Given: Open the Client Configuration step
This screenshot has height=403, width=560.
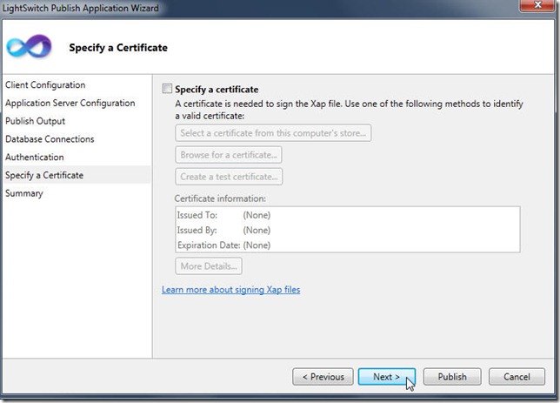Looking at the screenshot, I should tap(45, 85).
